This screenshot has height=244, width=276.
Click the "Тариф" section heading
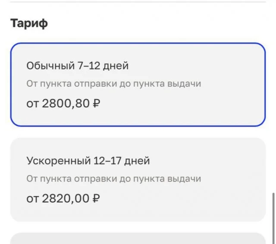pyautogui.click(x=29, y=23)
